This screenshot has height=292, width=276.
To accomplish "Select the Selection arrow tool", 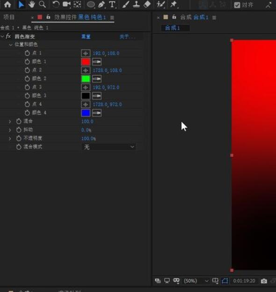I will coord(21,4).
